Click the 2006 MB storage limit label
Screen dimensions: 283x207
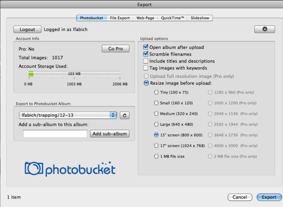120,84
